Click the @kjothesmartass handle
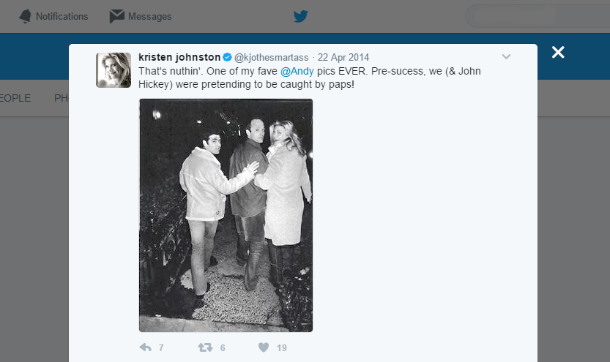610x362 pixels. pyautogui.click(x=272, y=57)
